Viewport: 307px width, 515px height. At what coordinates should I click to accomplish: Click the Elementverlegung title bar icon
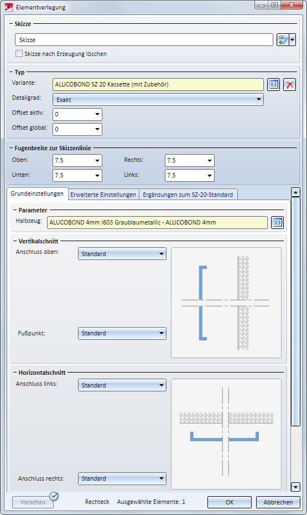click(8, 7)
